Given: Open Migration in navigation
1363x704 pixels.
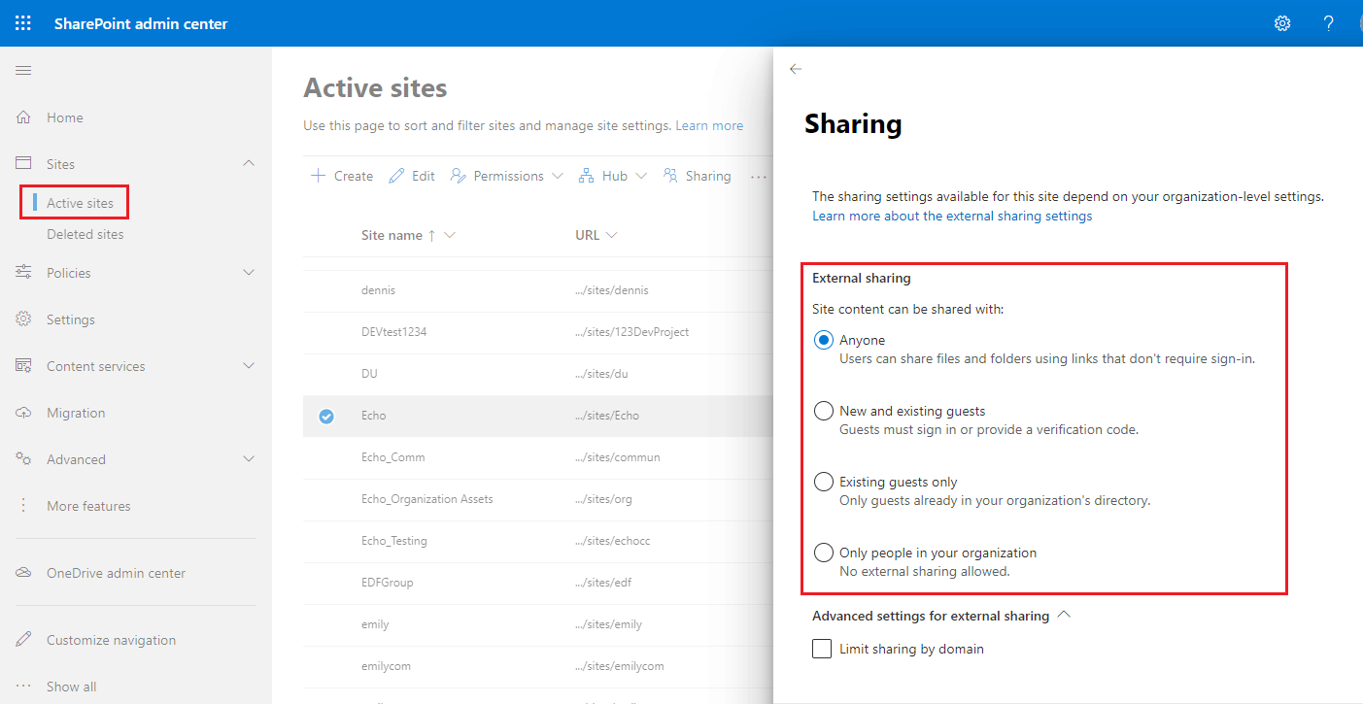Looking at the screenshot, I should (x=76, y=413).
